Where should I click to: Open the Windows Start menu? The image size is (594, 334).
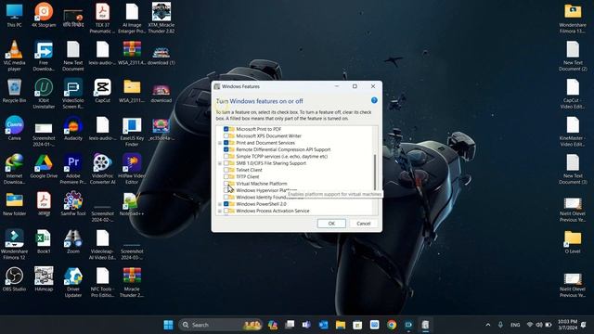coord(168,325)
